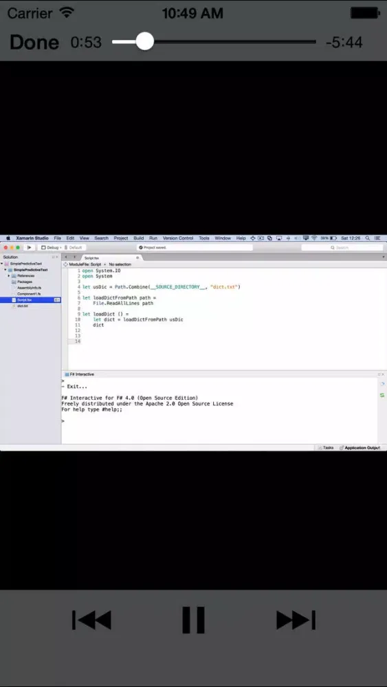The width and height of the screenshot is (387, 687).
Task: Click the macOS Wi-Fi menu bar icon
Action: (x=314, y=238)
